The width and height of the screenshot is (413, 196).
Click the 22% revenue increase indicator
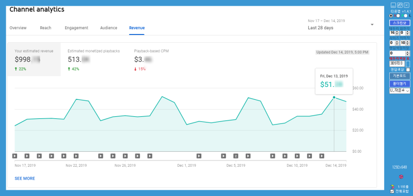click(21, 69)
